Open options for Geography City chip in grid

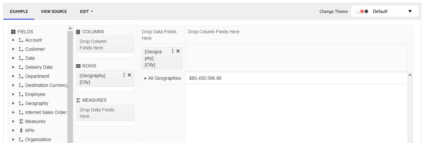[x=173, y=51]
